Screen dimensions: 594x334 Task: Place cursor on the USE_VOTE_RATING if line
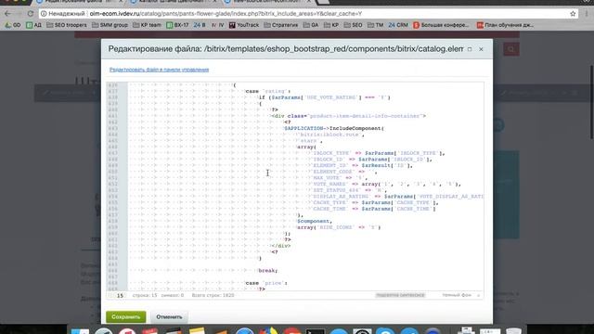click(324, 97)
